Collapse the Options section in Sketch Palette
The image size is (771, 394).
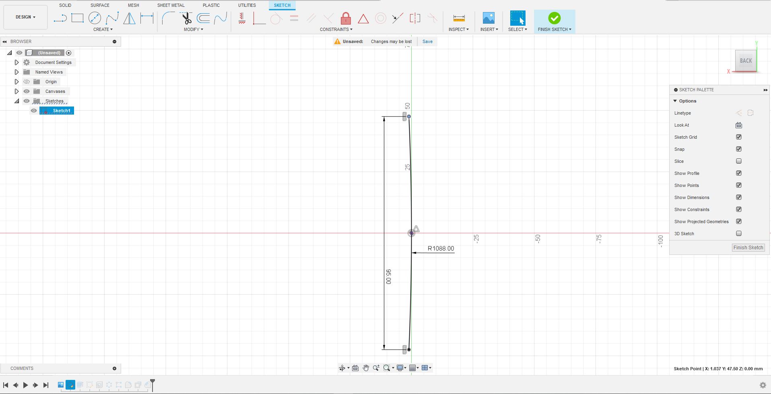675,101
